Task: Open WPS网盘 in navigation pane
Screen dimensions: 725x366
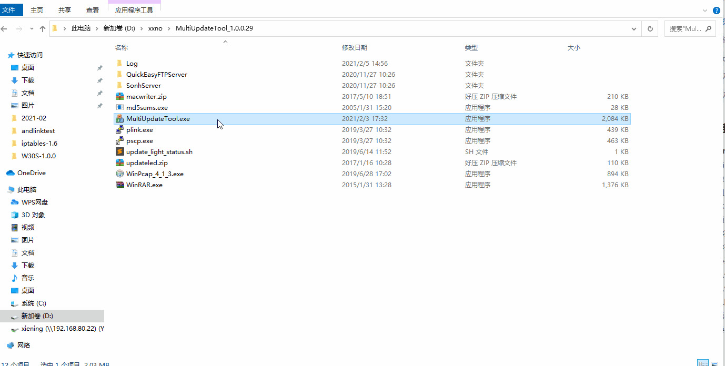Action: 34,202
